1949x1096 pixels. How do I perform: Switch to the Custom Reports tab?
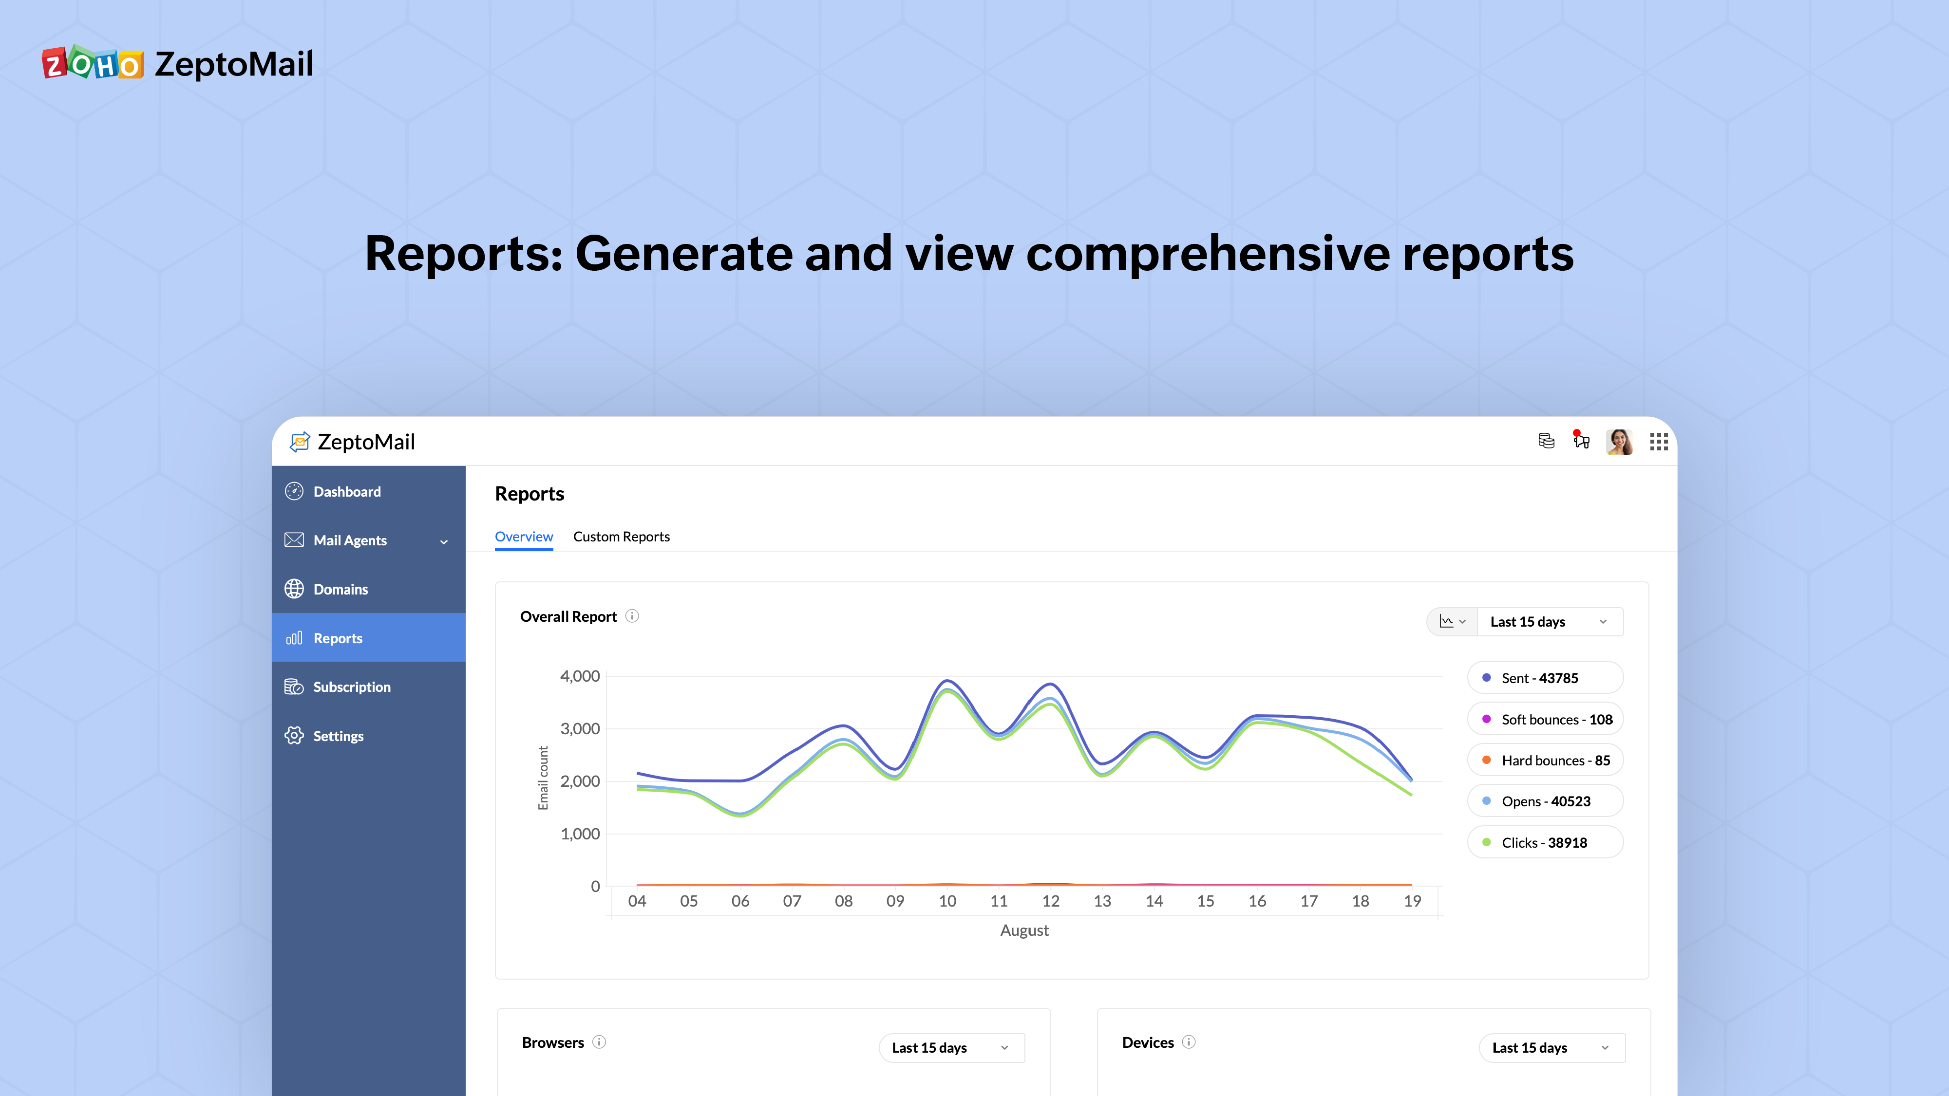click(x=621, y=536)
